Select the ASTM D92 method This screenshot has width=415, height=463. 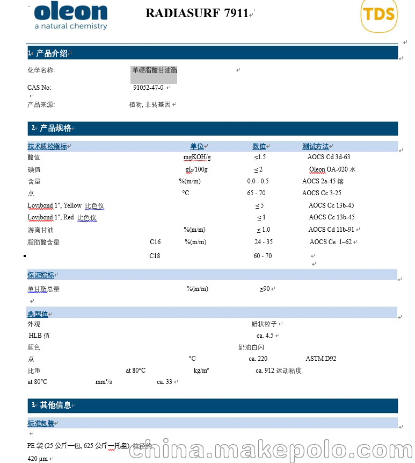click(x=321, y=359)
